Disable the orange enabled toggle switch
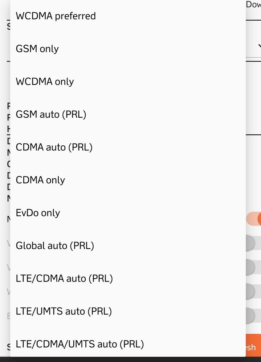 coord(254,219)
